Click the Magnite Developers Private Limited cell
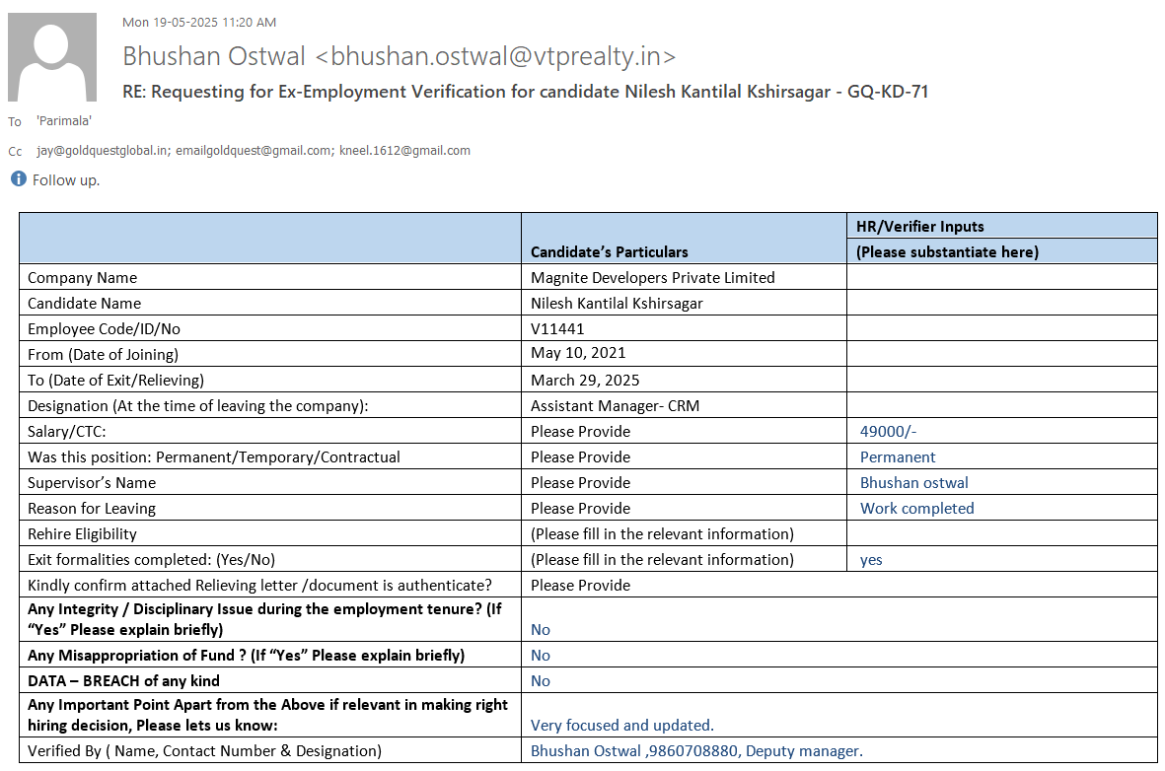The width and height of the screenshot is (1165, 771). click(x=653, y=277)
